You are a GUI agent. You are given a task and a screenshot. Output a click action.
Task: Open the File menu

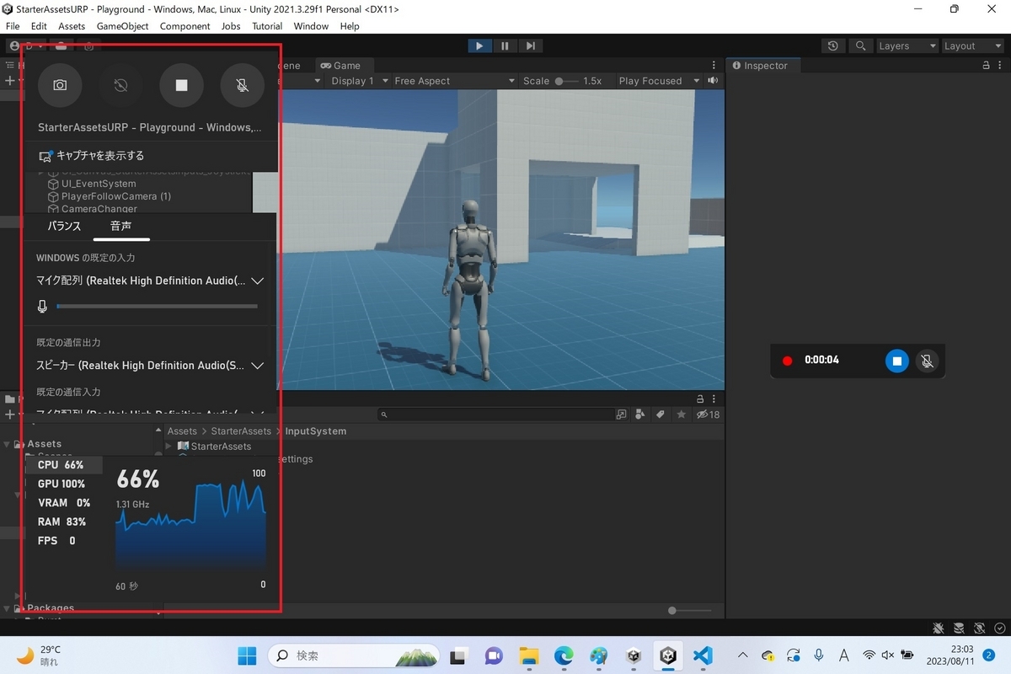(13, 26)
